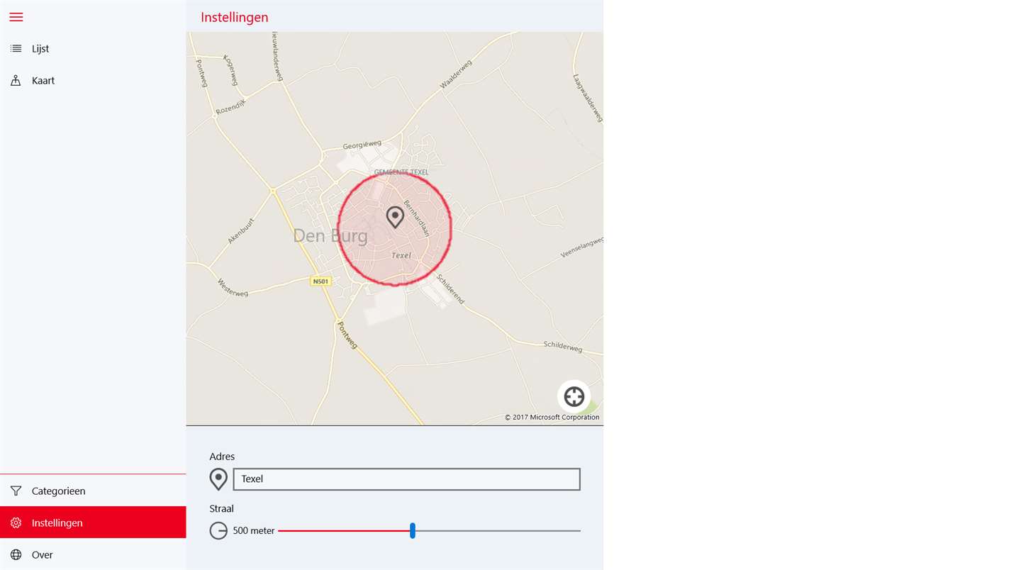
Task: Click the filter funnel icon beside Categorieen
Action: click(16, 491)
